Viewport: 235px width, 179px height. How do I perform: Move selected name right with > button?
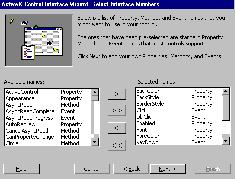point(117,94)
